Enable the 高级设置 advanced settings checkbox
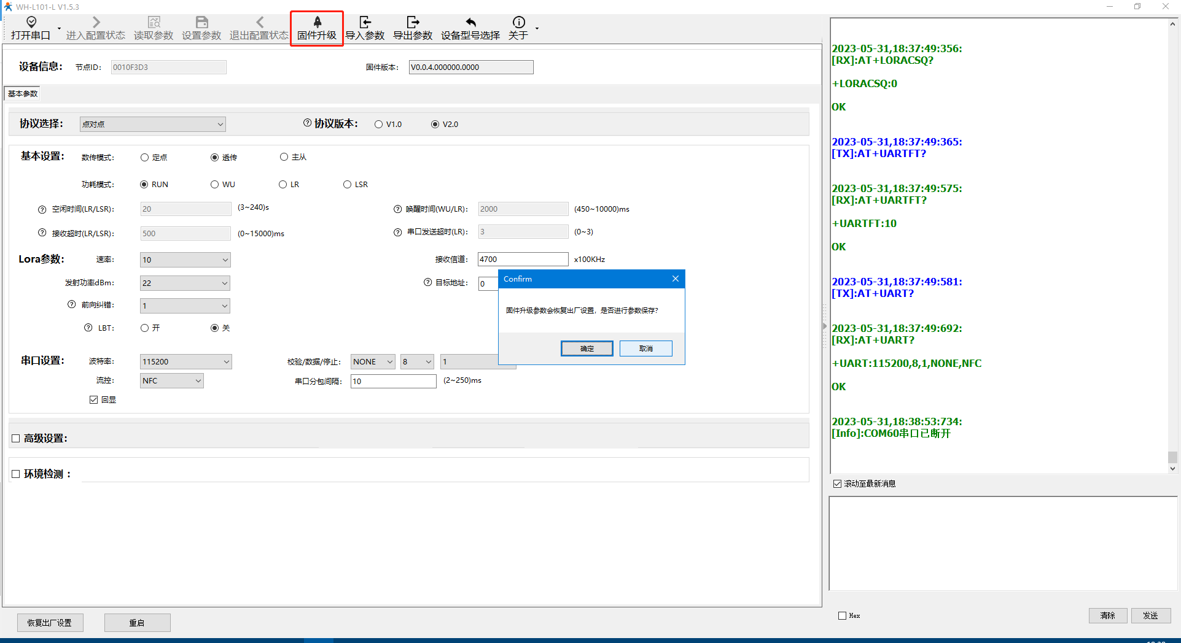The image size is (1181, 643). pos(16,439)
